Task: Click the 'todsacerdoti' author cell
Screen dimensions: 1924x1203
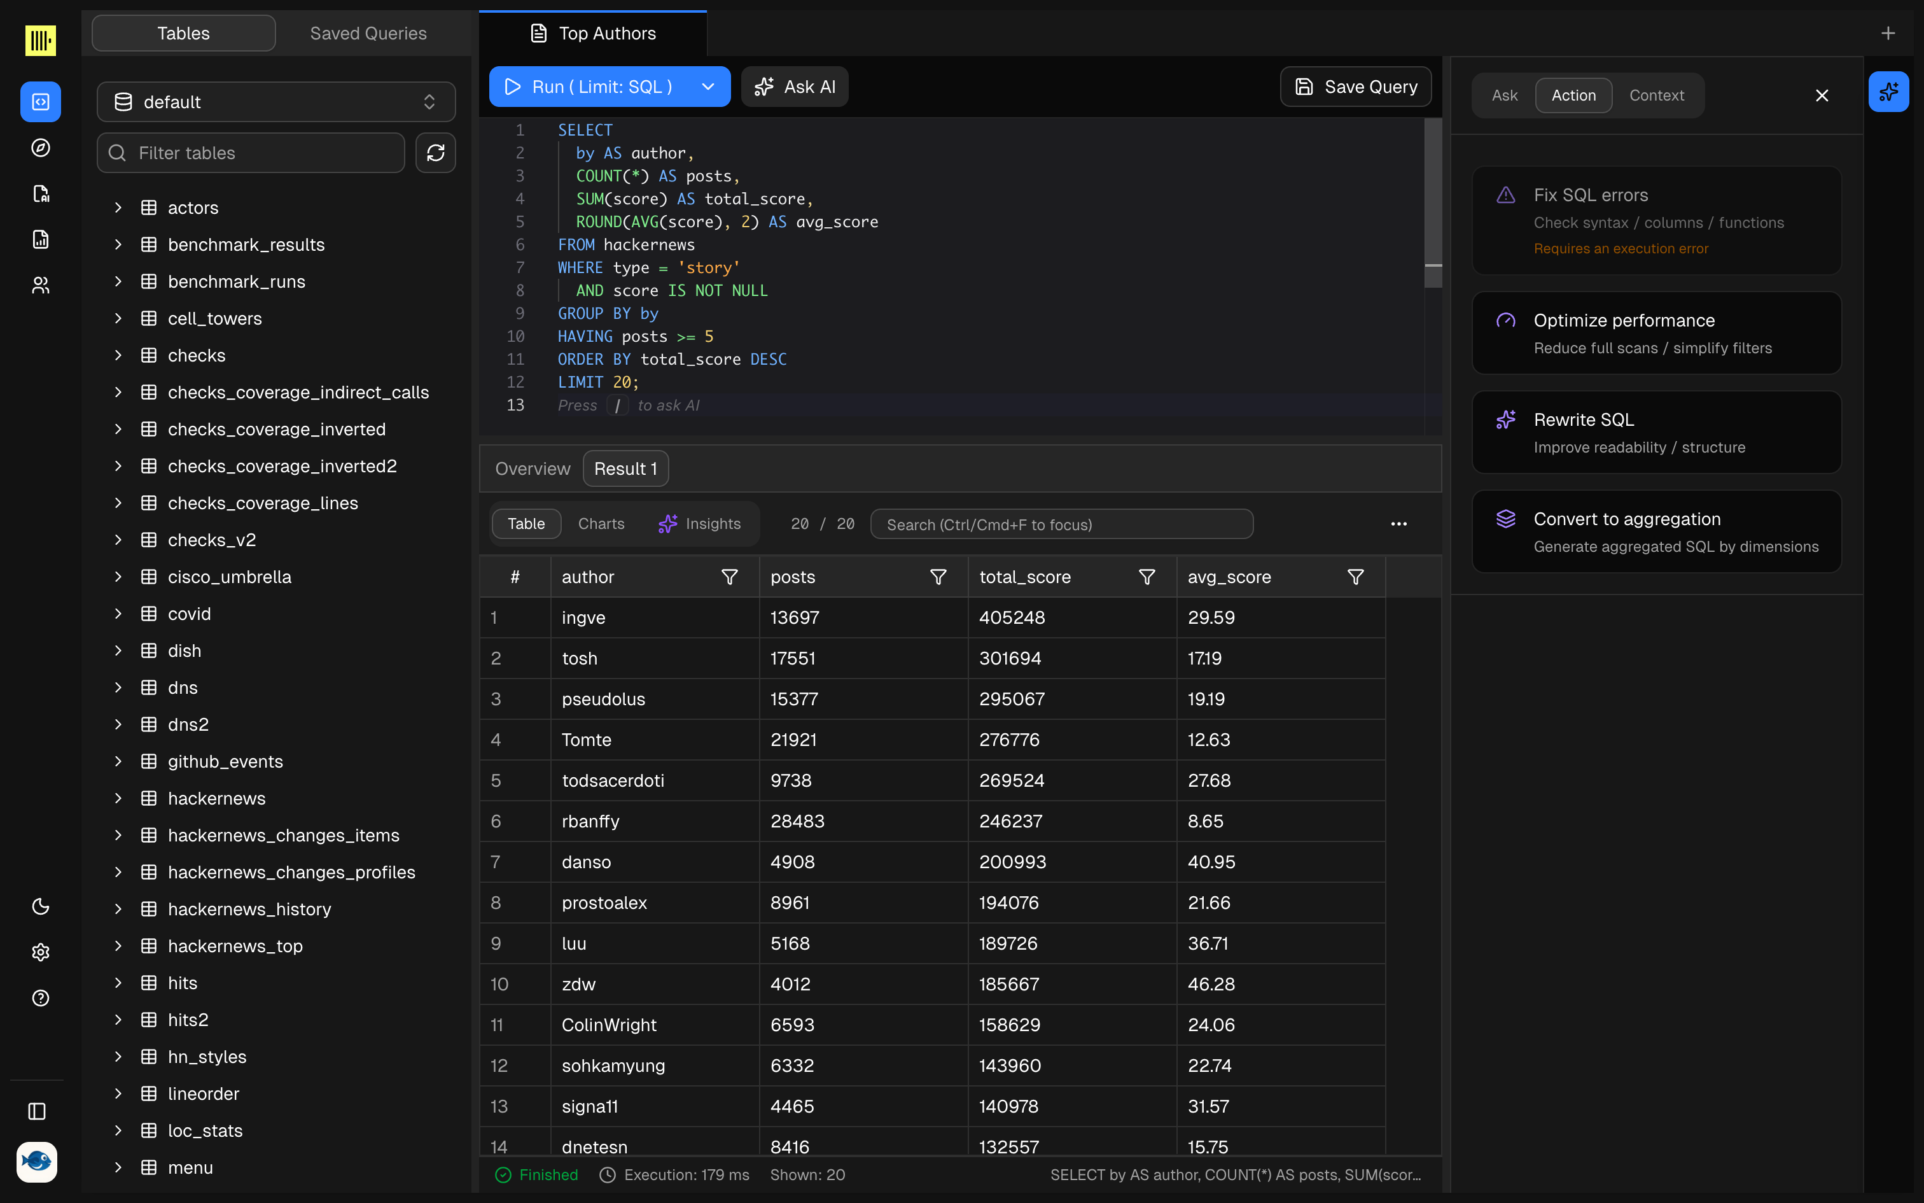Action: (654, 780)
